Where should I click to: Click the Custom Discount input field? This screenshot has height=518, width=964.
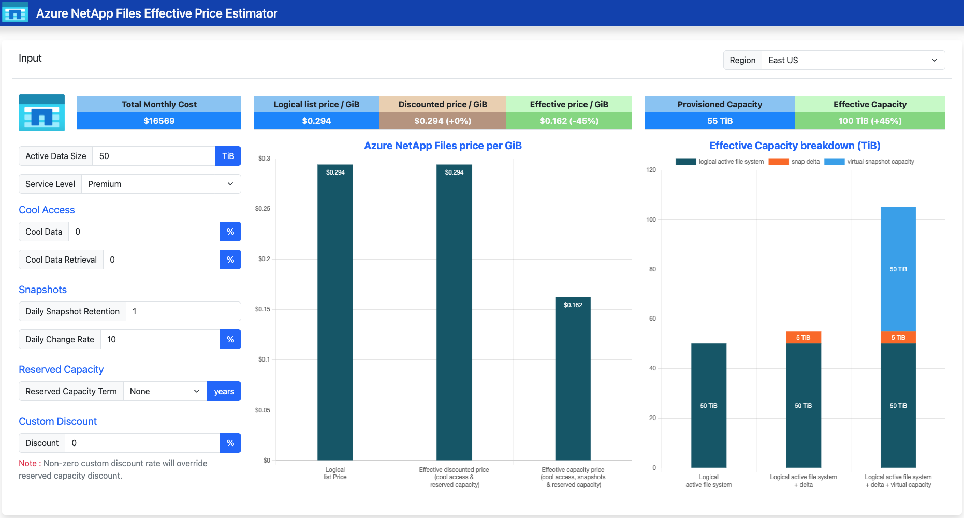click(x=142, y=443)
